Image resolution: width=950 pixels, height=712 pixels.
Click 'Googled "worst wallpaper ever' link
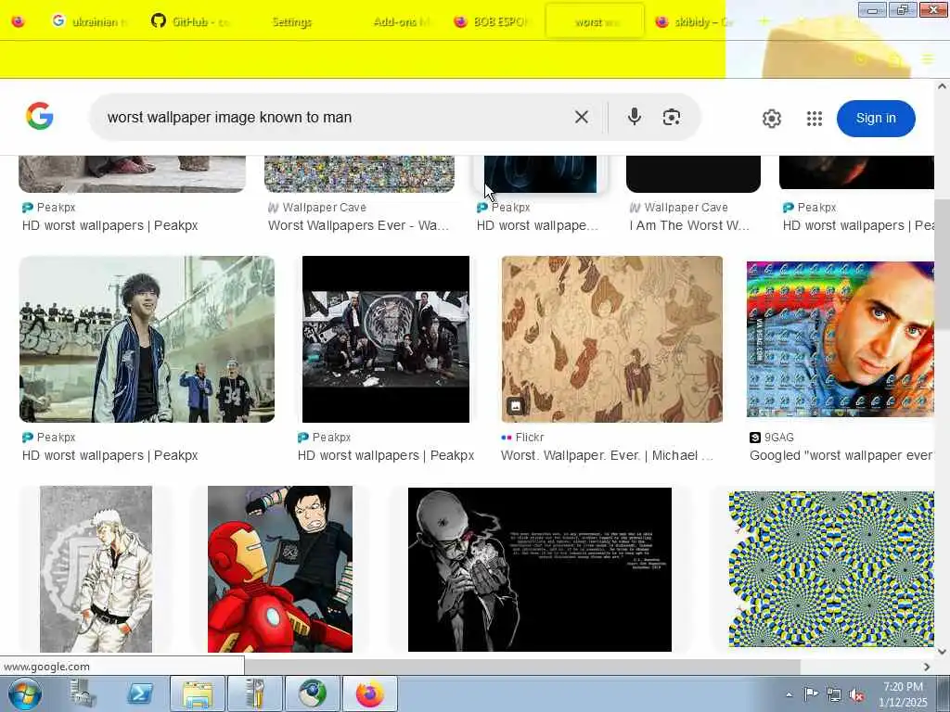pos(841,455)
